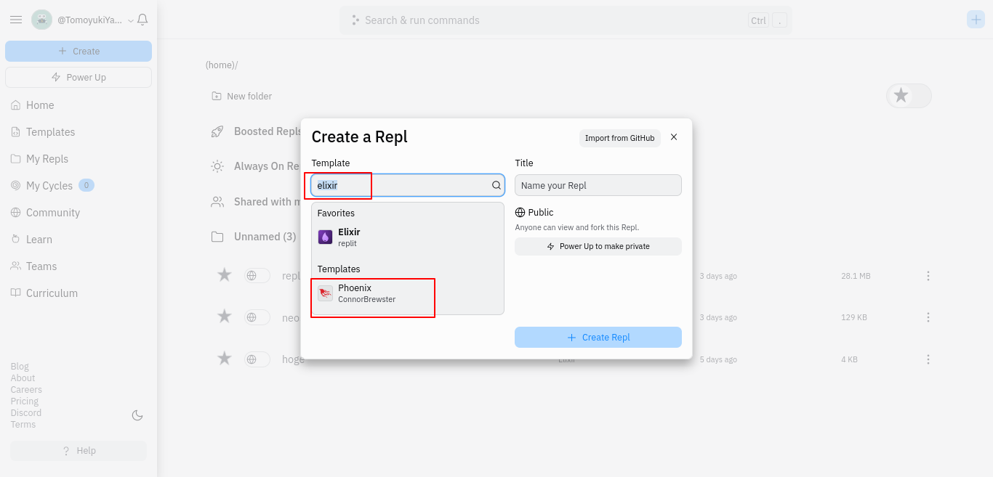Open My Repls in sidebar
This screenshot has height=477, width=993.
pos(39,159)
